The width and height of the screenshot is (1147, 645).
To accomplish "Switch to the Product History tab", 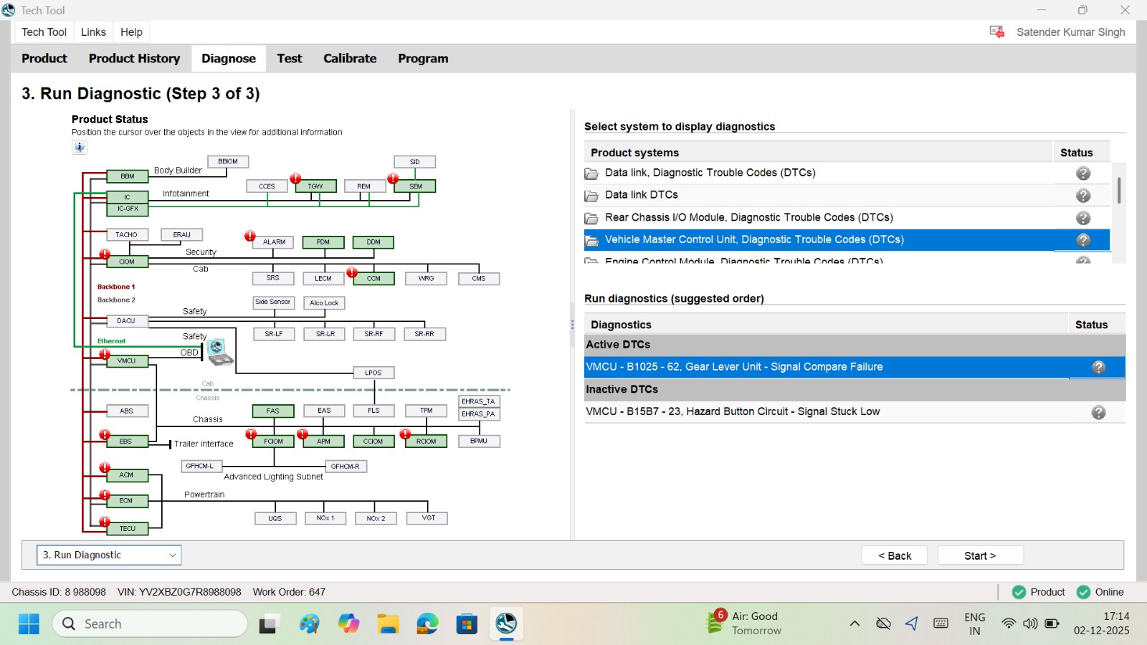I will [x=134, y=59].
